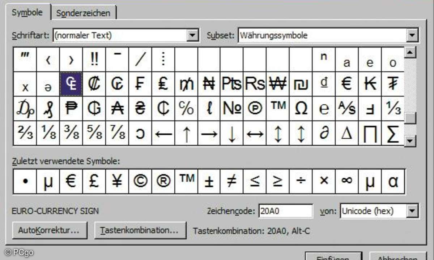Pick the Euro from recently used symbols
The height and width of the screenshot is (260, 434).
[x=71, y=181]
